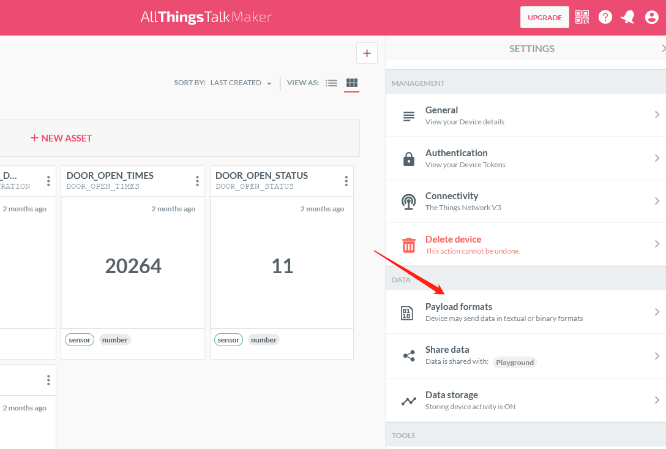Click 'View your Device Tokens' text
This screenshot has height=449, width=666.
465,165
